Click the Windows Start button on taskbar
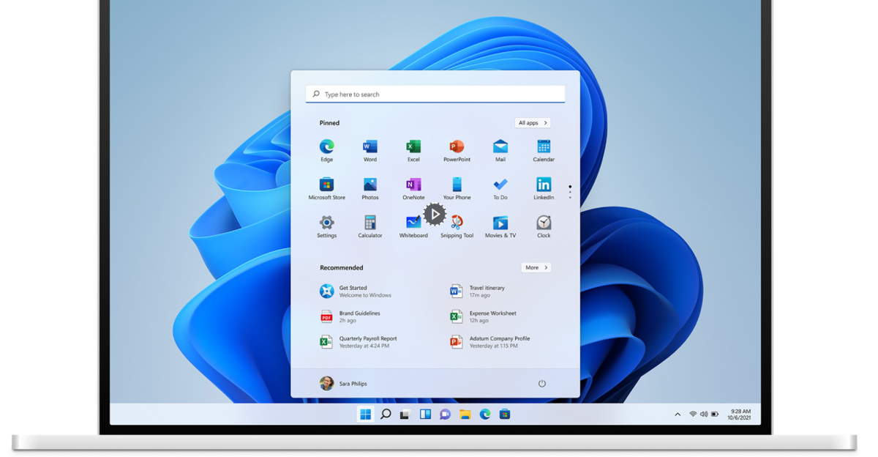Image resolution: width=878 pixels, height=457 pixels. (x=366, y=415)
